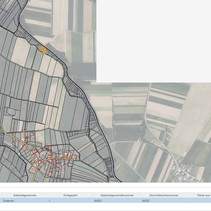Viewport: 211px width, 211px height.
Task: Click the divider line between map and table
Action: (x=105, y=187)
